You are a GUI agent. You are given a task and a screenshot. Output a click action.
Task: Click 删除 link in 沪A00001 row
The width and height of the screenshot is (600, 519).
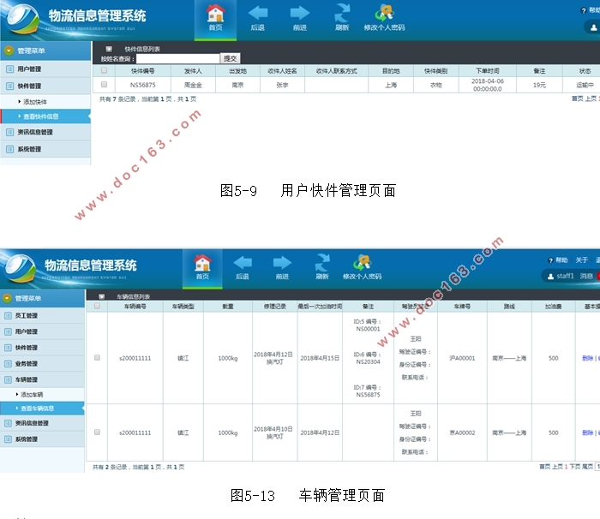point(587,358)
